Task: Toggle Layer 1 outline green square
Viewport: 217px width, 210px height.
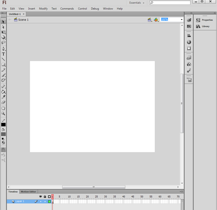Action: coord(49,201)
